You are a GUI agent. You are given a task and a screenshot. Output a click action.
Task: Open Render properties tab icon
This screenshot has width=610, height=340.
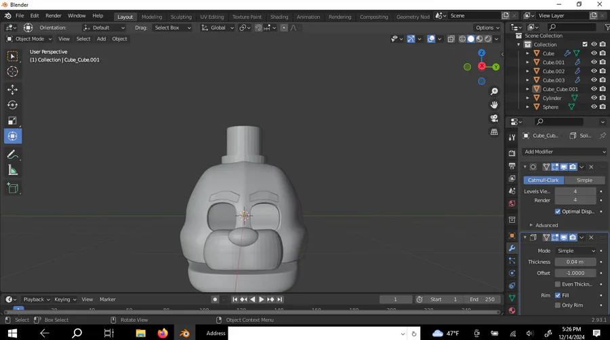click(512, 153)
